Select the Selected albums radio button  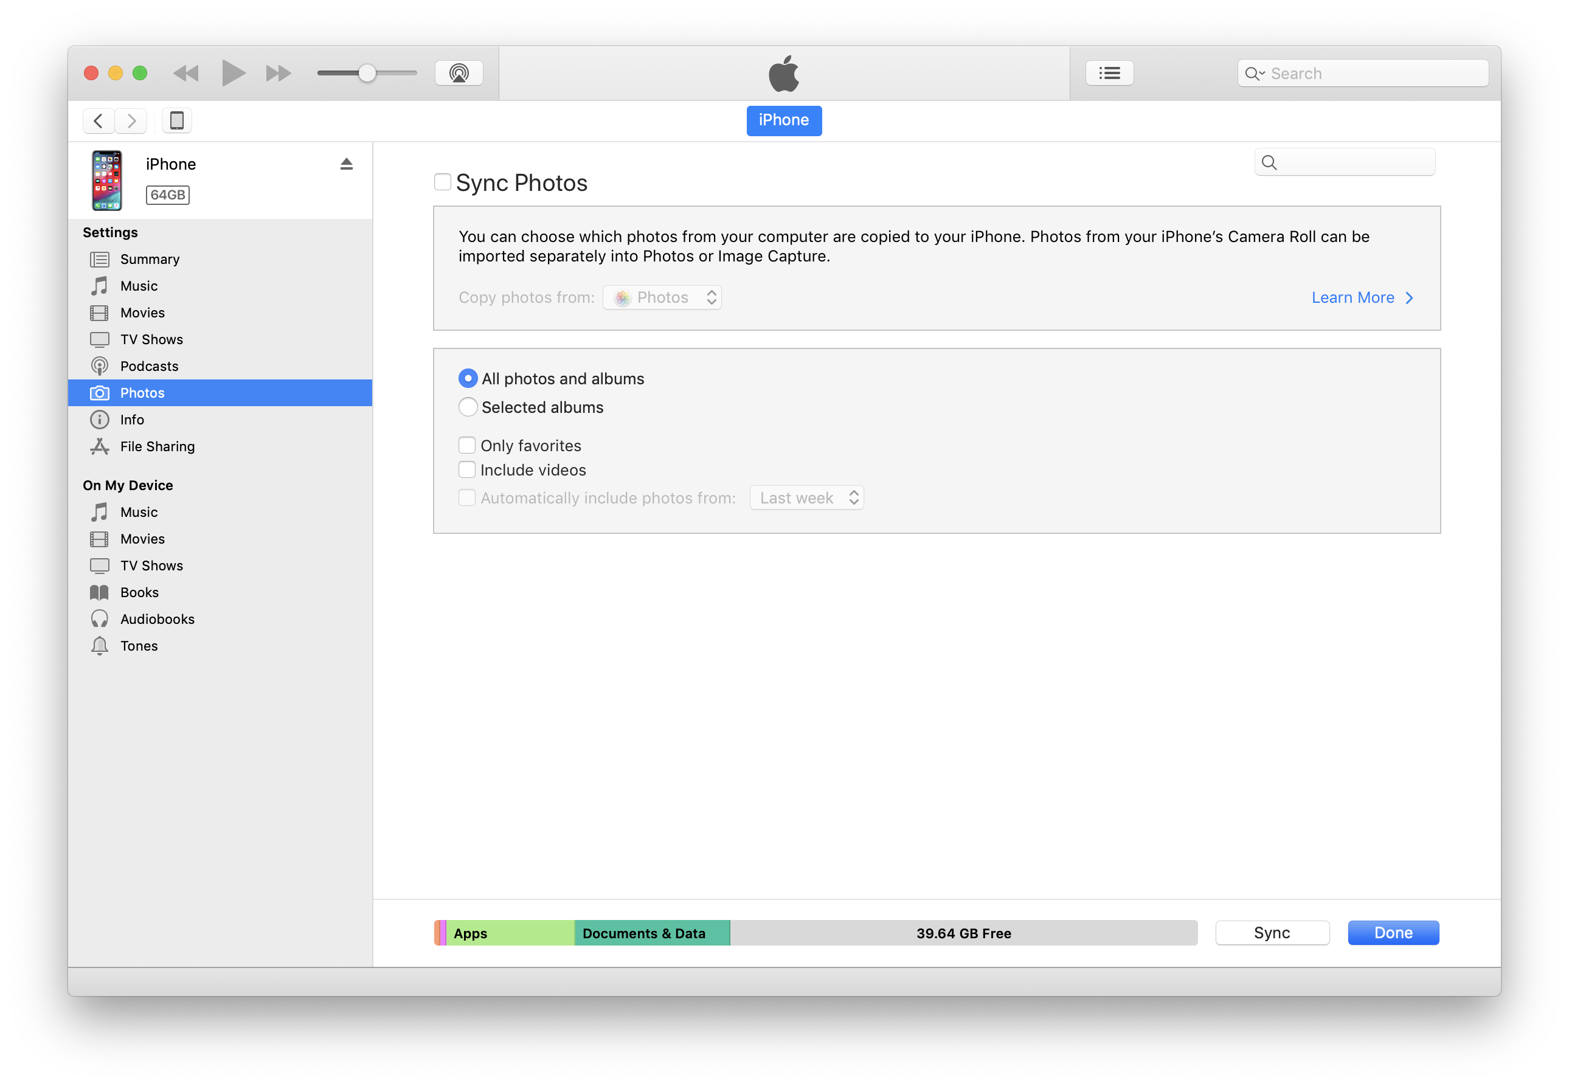click(468, 407)
